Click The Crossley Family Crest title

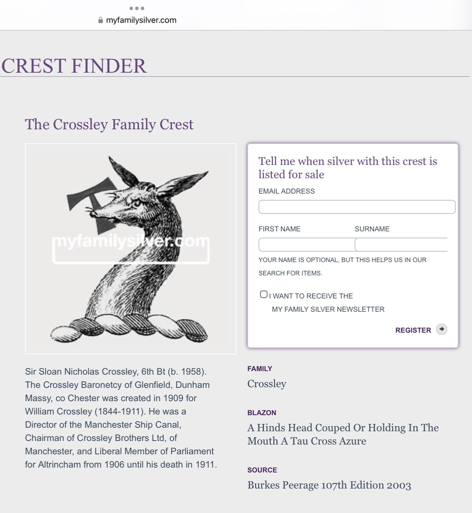pyautogui.click(x=109, y=124)
